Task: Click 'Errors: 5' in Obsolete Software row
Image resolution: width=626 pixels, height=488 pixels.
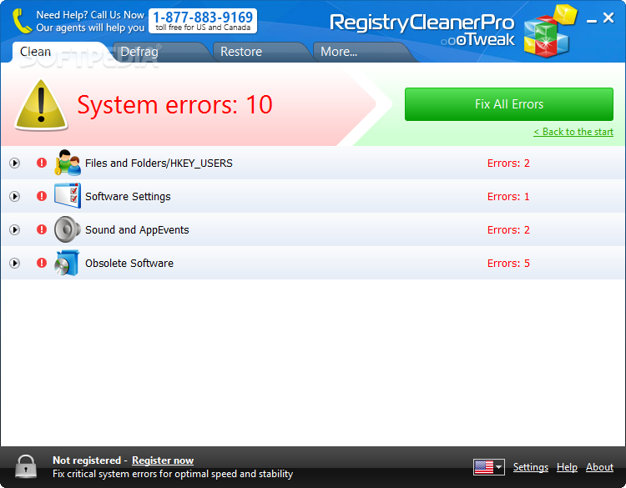Action: [x=508, y=264]
